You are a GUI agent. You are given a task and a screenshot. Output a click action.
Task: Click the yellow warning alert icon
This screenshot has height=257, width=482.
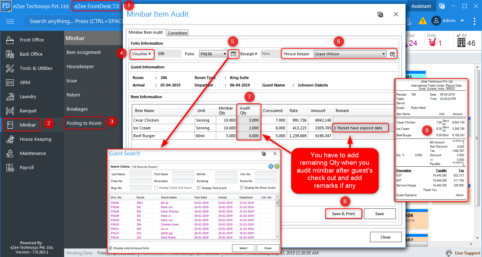pyautogui.click(x=422, y=21)
